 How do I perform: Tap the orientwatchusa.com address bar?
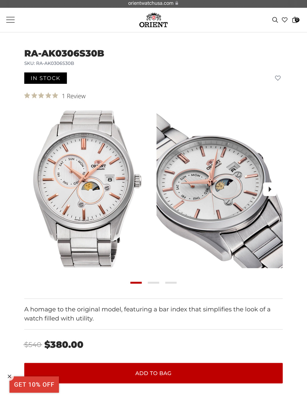click(x=153, y=3)
